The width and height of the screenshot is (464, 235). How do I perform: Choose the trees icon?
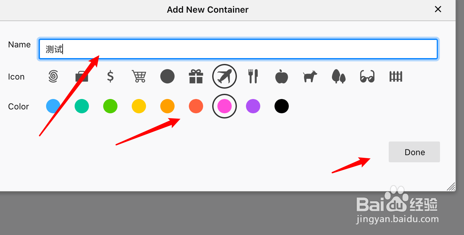pyautogui.click(x=339, y=77)
